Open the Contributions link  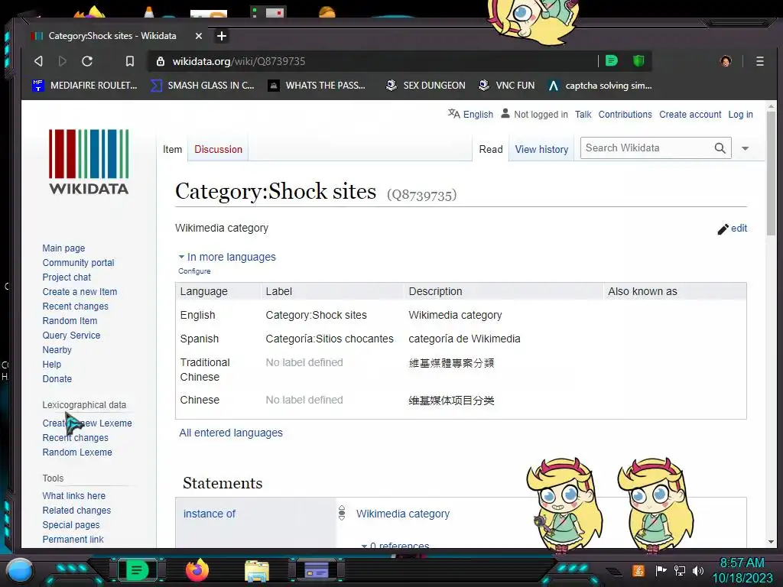tap(625, 115)
